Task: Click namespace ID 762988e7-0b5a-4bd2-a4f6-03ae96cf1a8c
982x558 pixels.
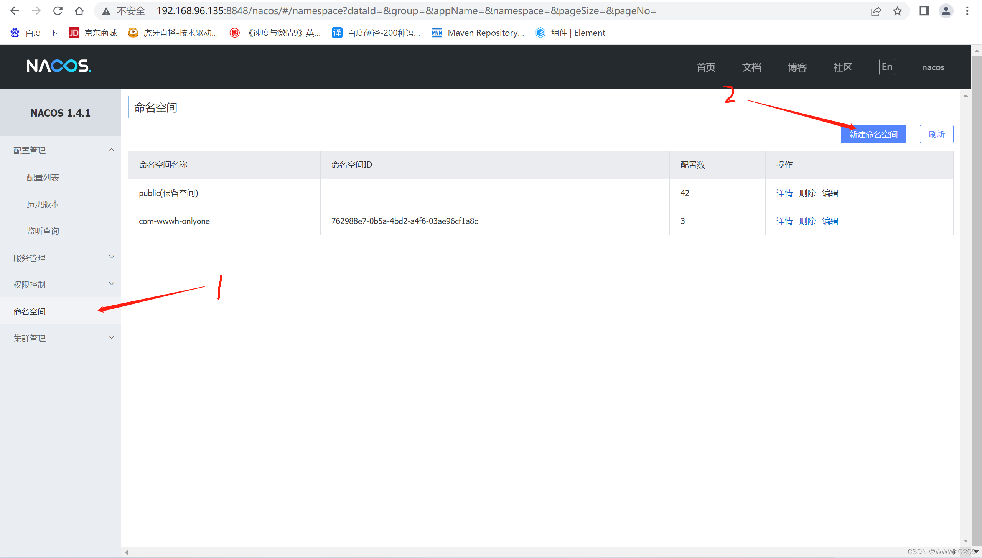Action: (x=405, y=221)
